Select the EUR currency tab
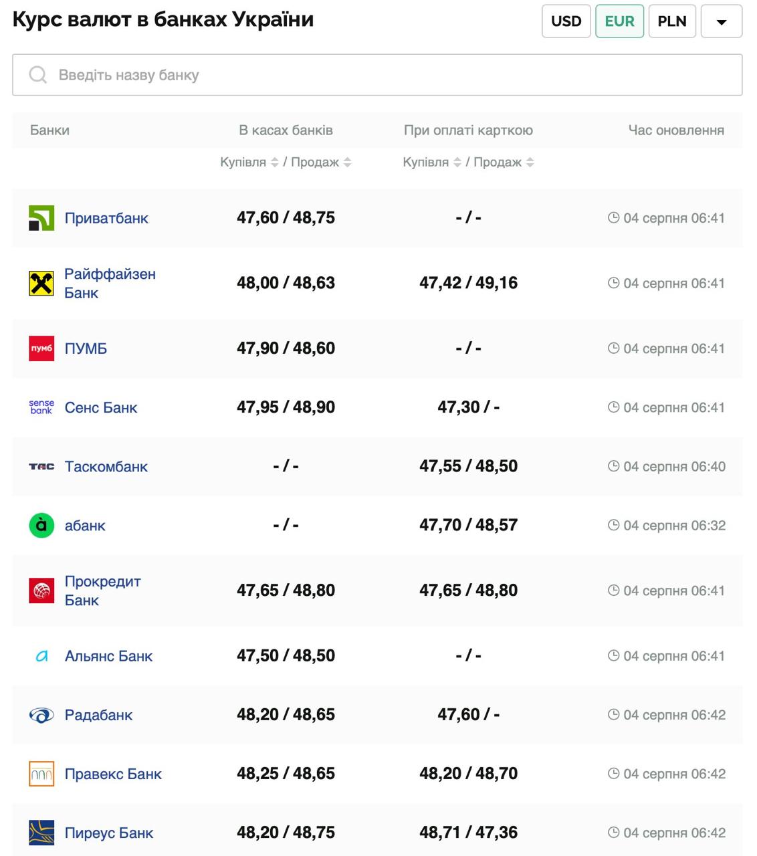The height and width of the screenshot is (856, 757). pos(619,21)
